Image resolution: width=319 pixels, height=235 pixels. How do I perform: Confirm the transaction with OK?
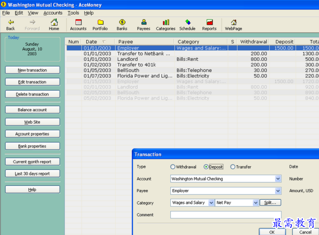click(x=272, y=232)
